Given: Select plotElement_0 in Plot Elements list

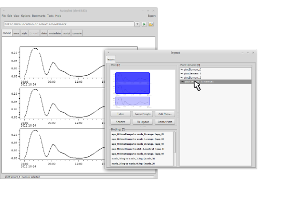Looking at the screenshot, I should 216,70.
